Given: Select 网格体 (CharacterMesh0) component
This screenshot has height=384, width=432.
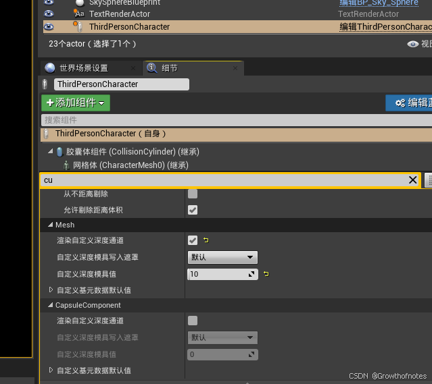Looking at the screenshot, I should pyautogui.click(x=130, y=165).
